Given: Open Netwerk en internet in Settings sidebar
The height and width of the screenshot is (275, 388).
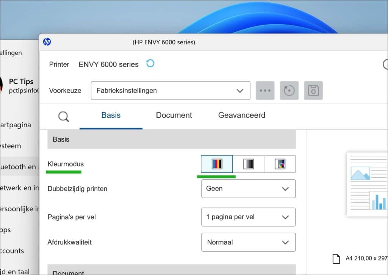Looking at the screenshot, I should click(x=19, y=188).
